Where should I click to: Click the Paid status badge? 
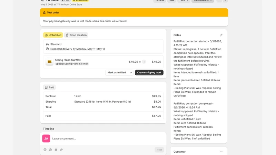(49, 87)
